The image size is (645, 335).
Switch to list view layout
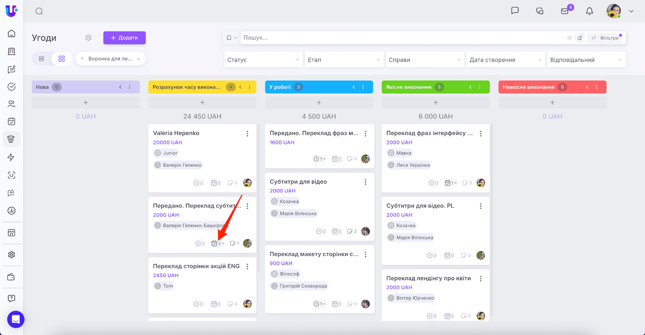(42, 59)
